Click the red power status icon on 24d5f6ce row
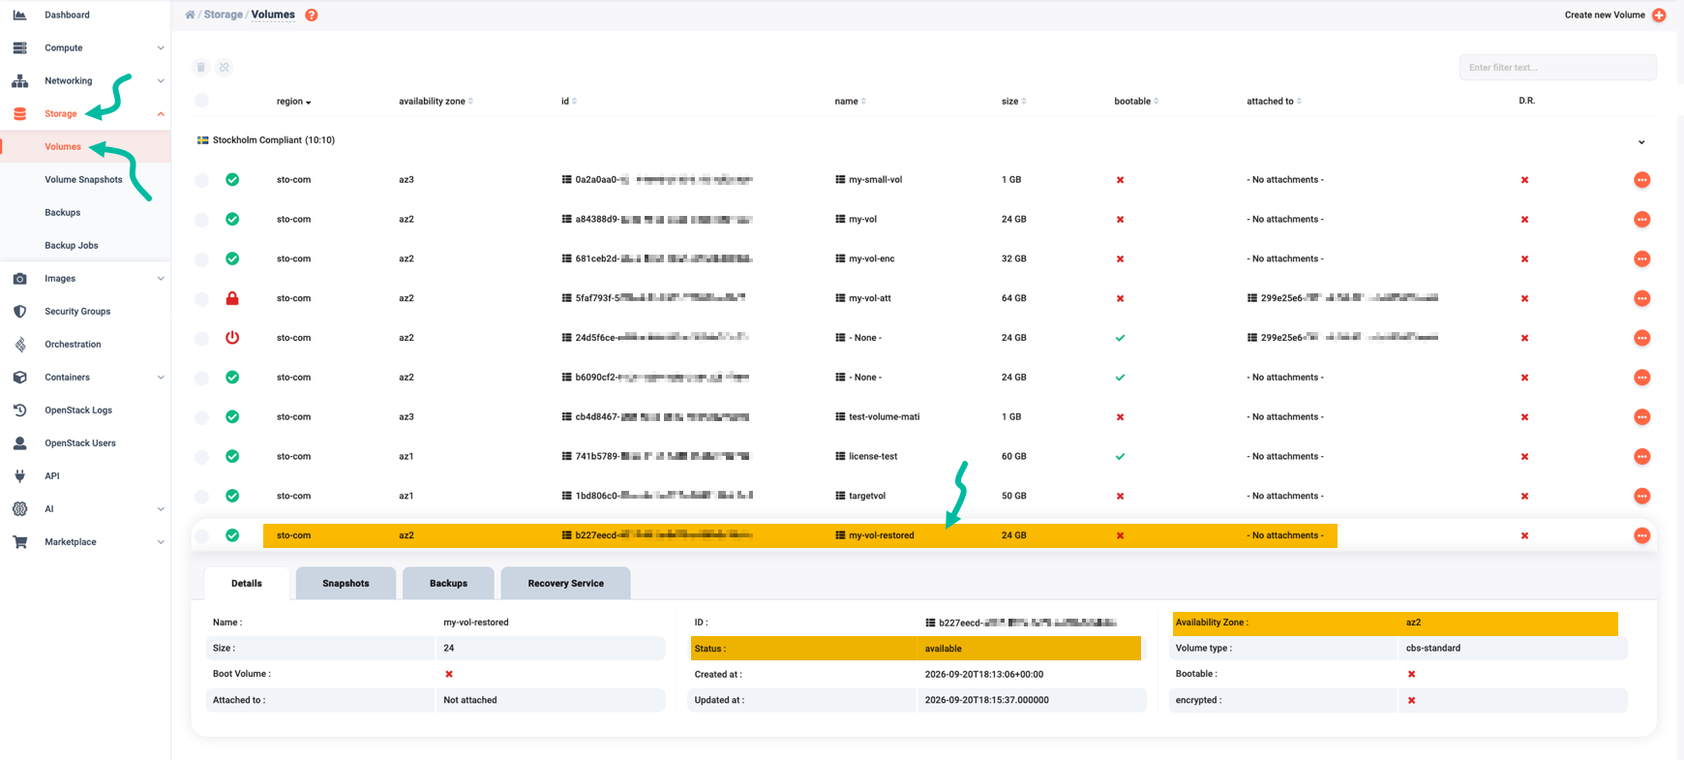Image resolution: width=1684 pixels, height=760 pixels. click(232, 338)
